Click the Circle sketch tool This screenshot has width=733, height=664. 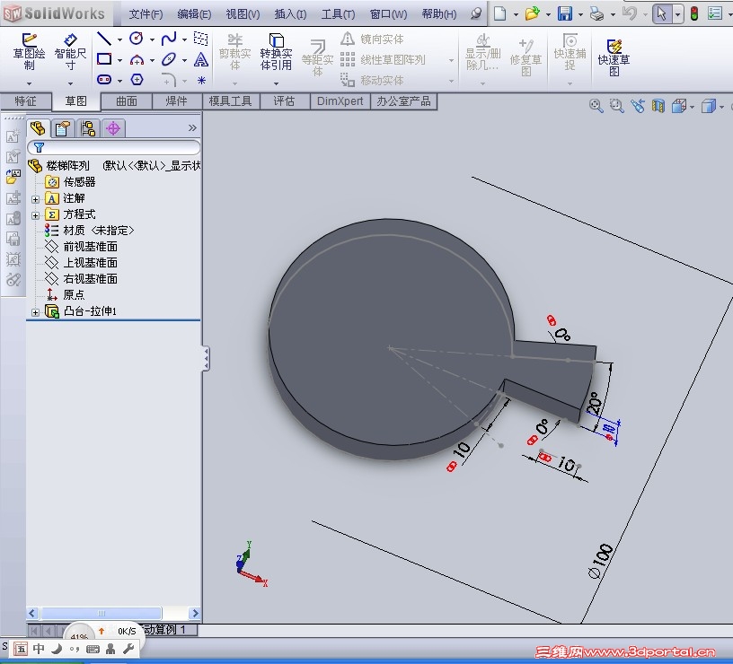pos(137,39)
